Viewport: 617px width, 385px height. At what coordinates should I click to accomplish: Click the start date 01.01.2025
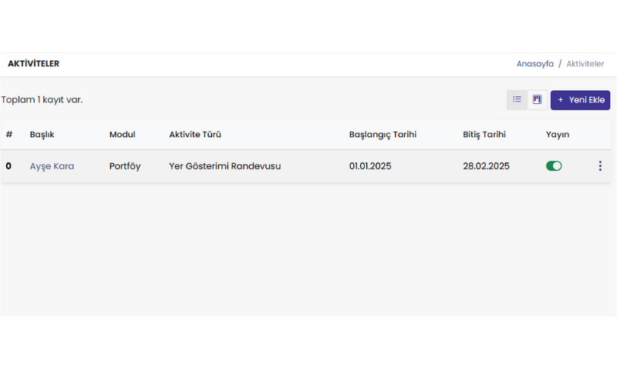click(x=370, y=166)
